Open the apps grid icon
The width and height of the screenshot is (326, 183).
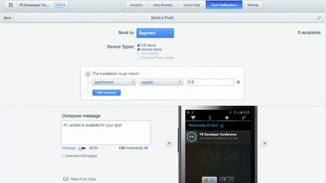[11, 5]
